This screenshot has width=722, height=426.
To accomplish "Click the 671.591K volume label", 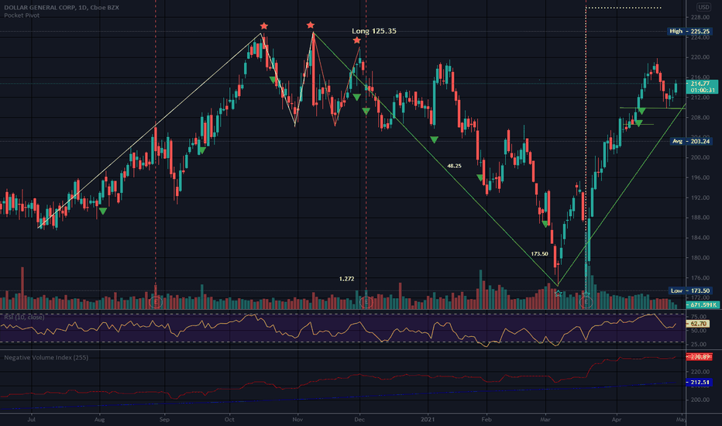I will pyautogui.click(x=702, y=305).
